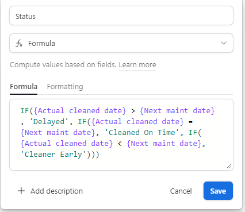Image resolution: width=245 pixels, height=212 pixels.
Task: Place cursor on 'Delayed' string in formula
Action: coord(49,122)
